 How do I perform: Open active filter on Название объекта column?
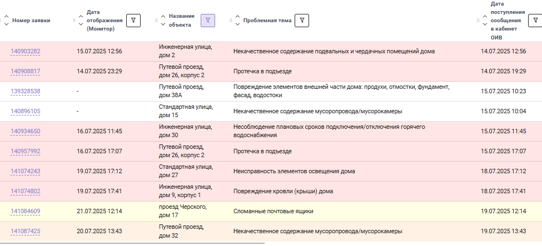[208, 21]
